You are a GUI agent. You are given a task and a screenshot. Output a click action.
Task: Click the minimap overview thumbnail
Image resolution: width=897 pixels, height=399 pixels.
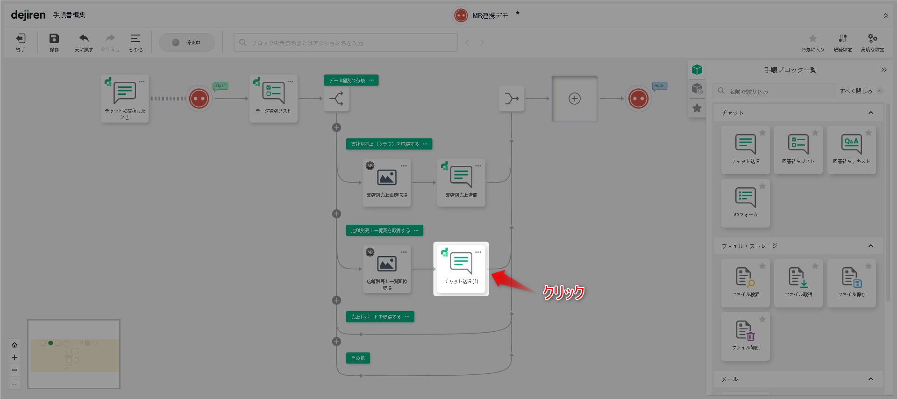point(74,354)
